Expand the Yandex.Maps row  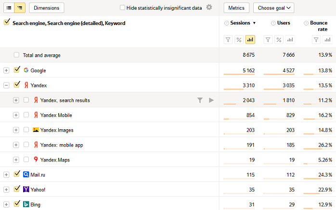[16, 160]
